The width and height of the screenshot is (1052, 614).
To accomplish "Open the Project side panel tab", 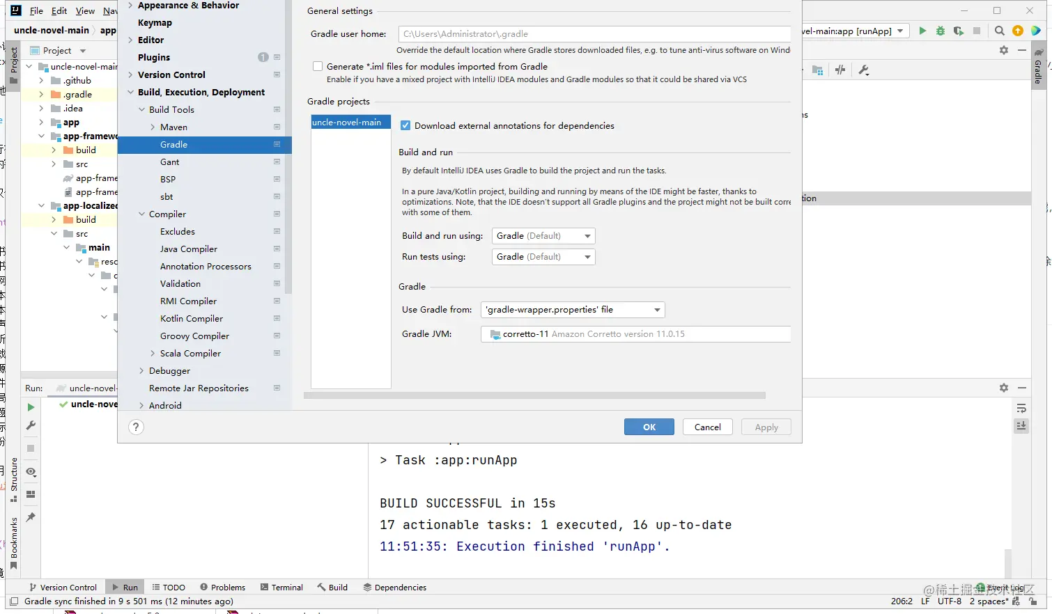I will [x=14, y=64].
